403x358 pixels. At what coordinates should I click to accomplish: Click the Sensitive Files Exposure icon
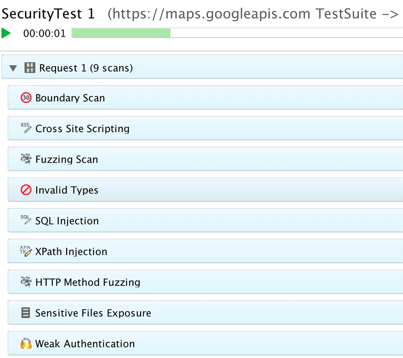click(x=26, y=313)
